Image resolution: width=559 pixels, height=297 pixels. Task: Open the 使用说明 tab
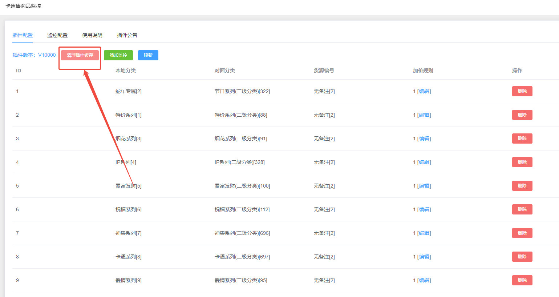tap(92, 35)
